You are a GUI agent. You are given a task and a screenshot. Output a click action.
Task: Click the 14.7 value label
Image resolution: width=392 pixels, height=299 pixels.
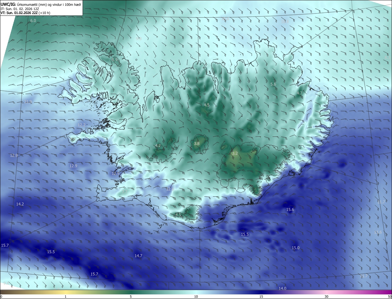pos(138,256)
